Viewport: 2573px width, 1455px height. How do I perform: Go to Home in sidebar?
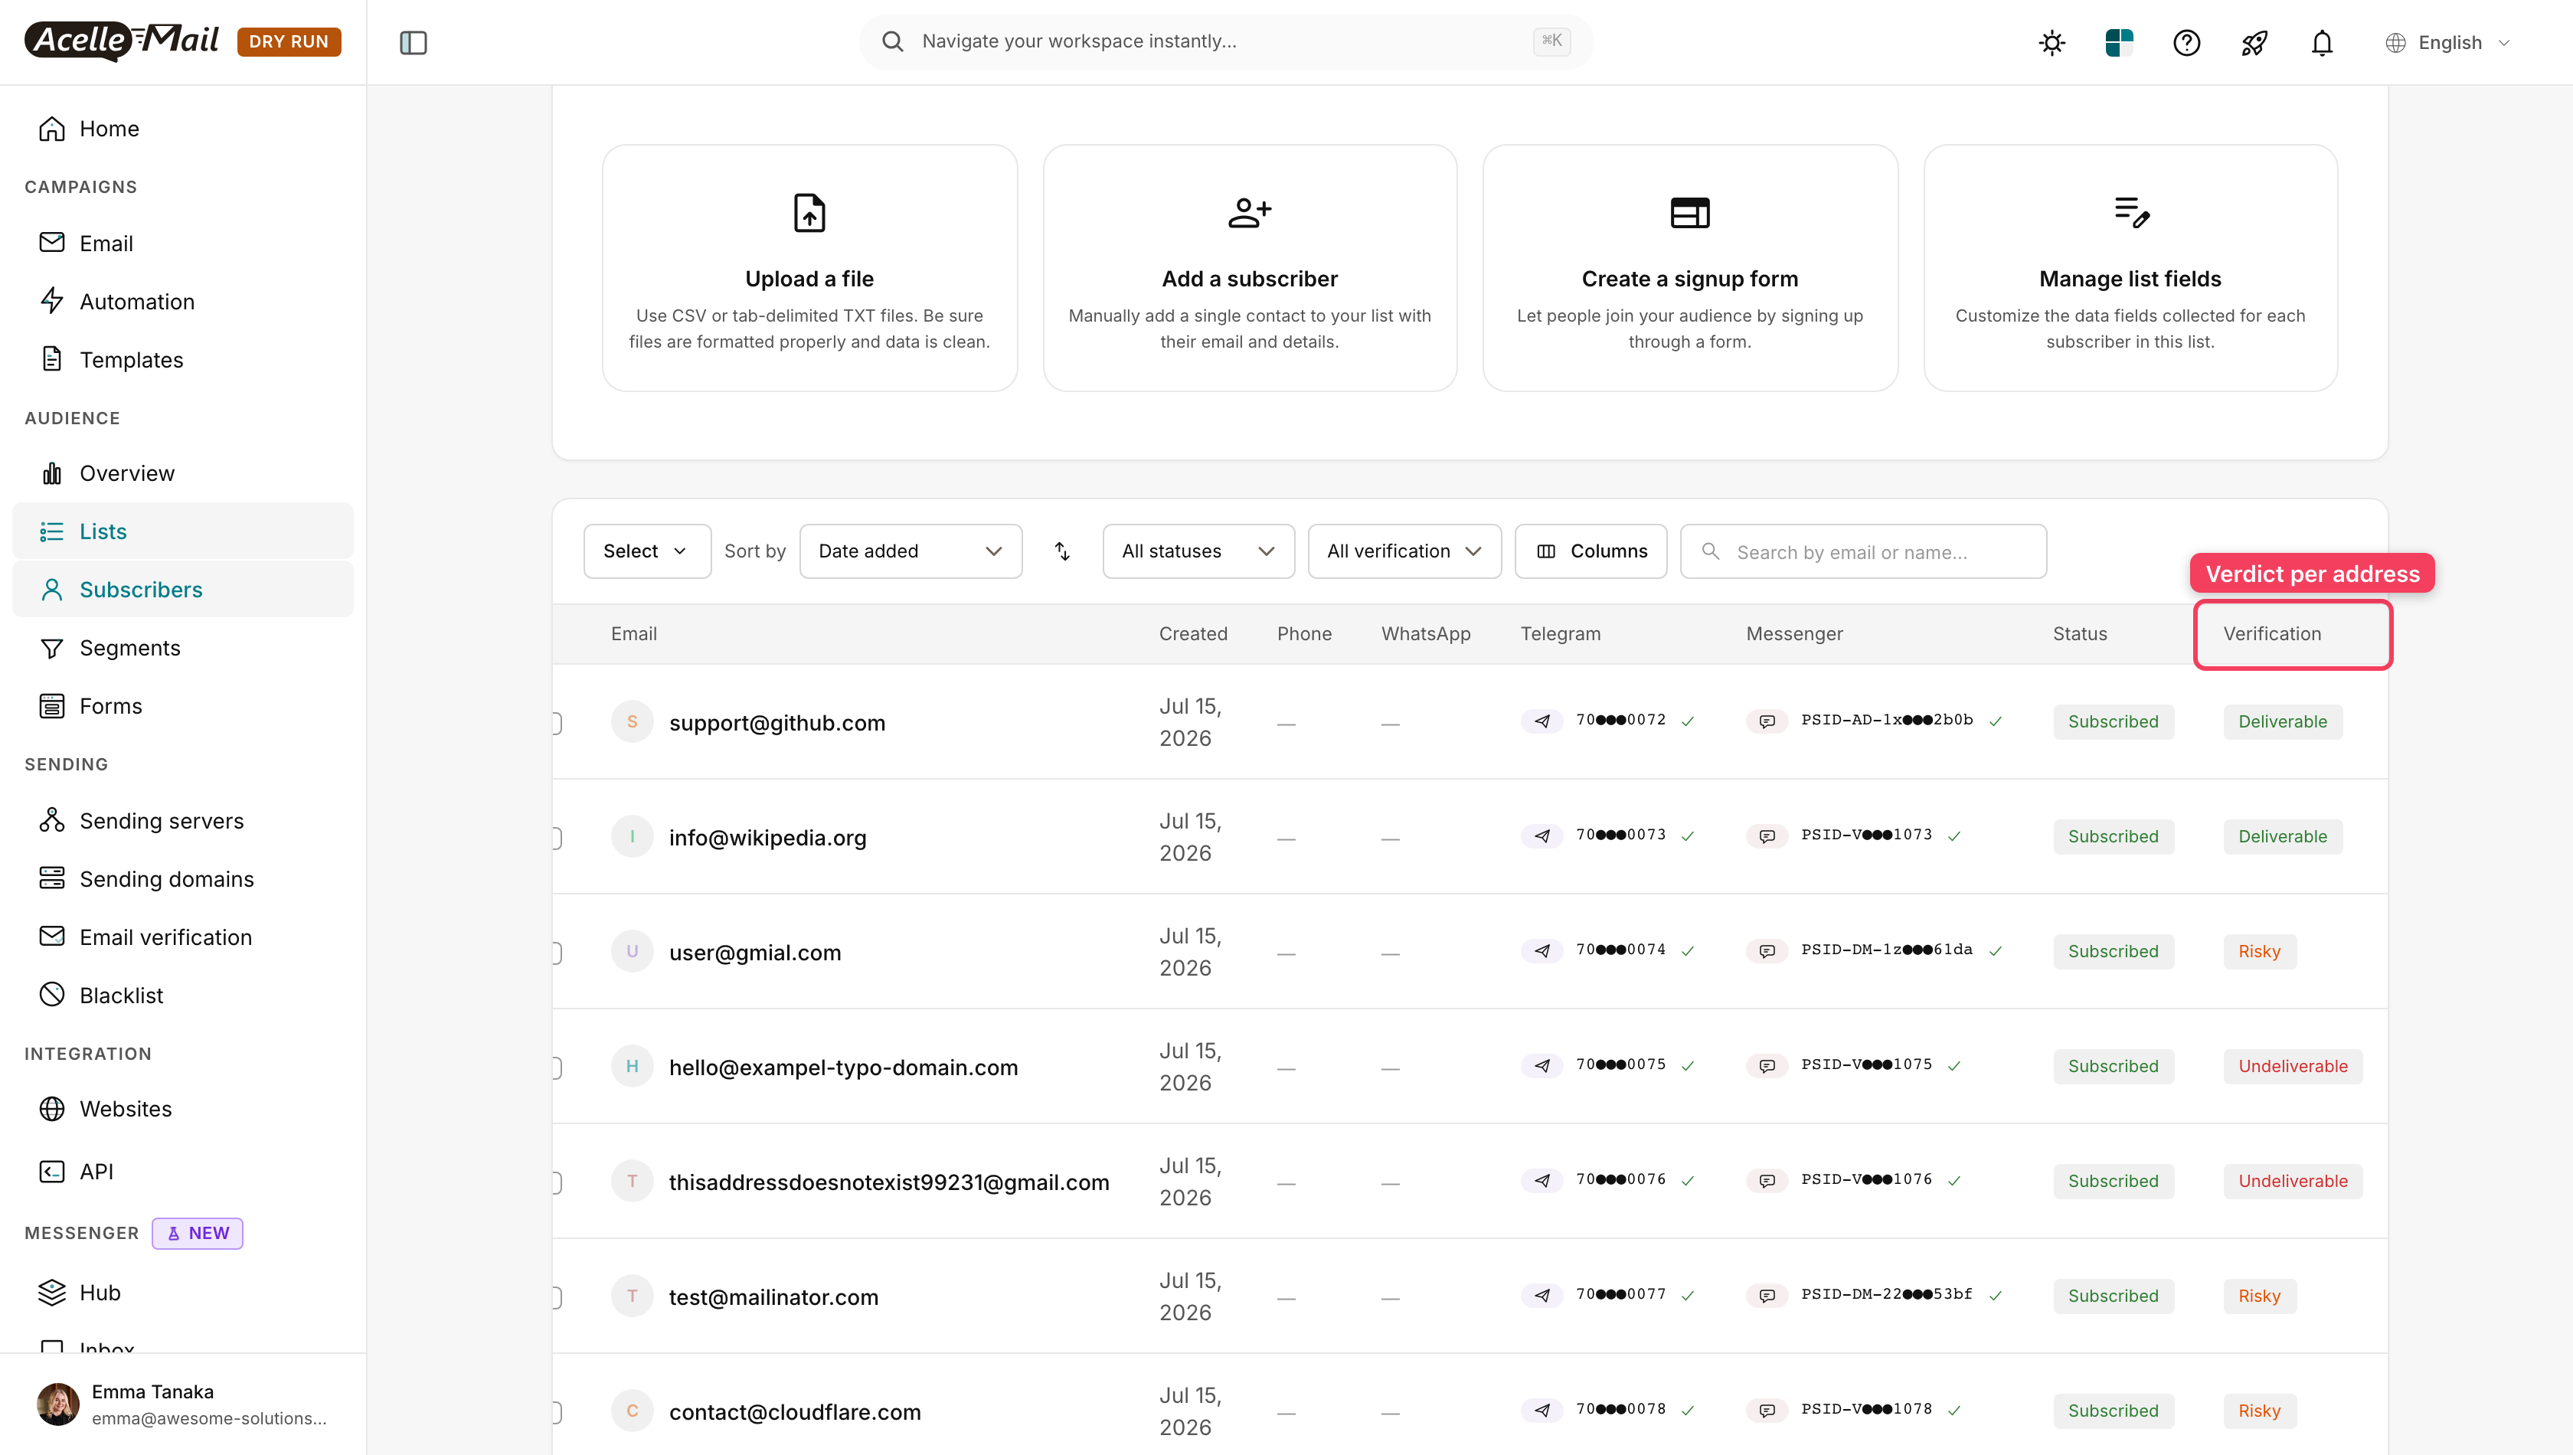point(183,129)
